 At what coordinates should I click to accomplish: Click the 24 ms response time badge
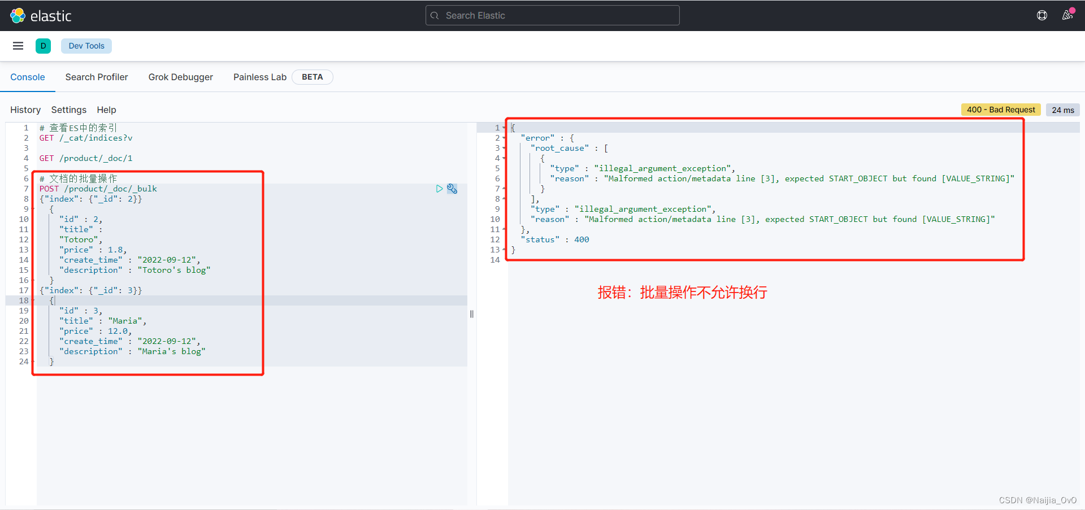[x=1063, y=110]
